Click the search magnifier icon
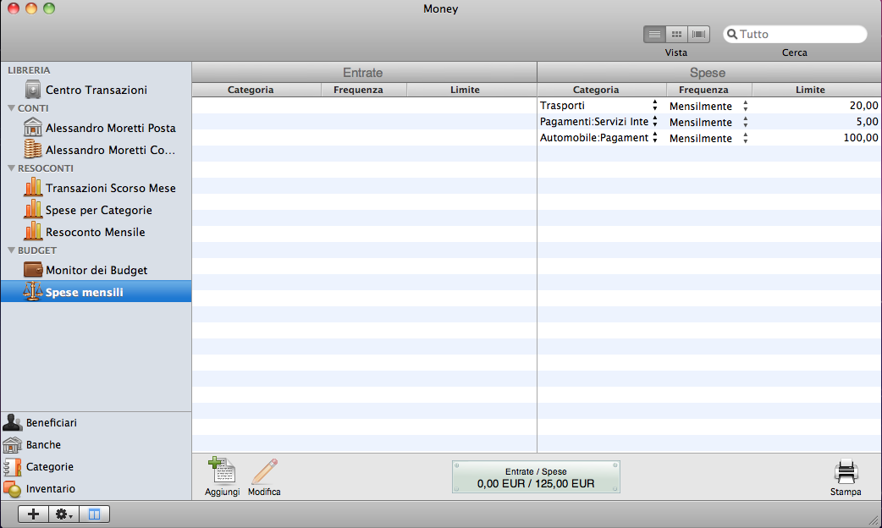The image size is (882, 528). click(732, 35)
